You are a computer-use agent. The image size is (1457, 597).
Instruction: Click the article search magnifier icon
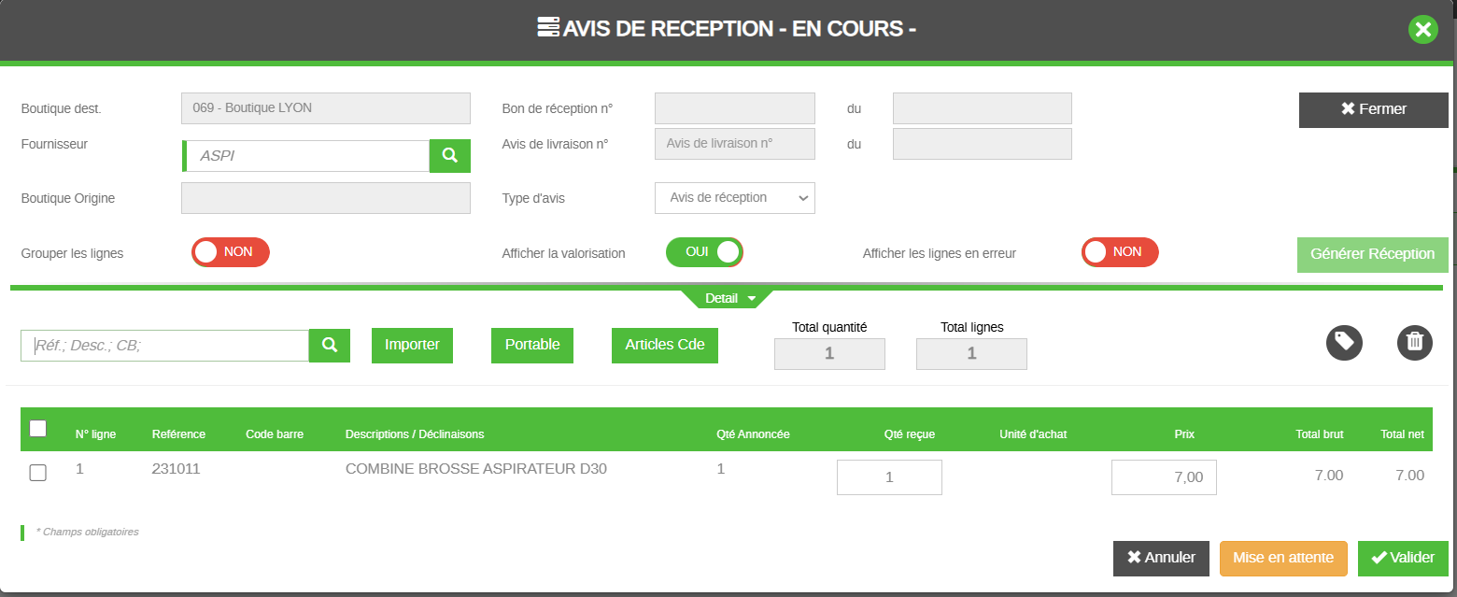(x=330, y=346)
